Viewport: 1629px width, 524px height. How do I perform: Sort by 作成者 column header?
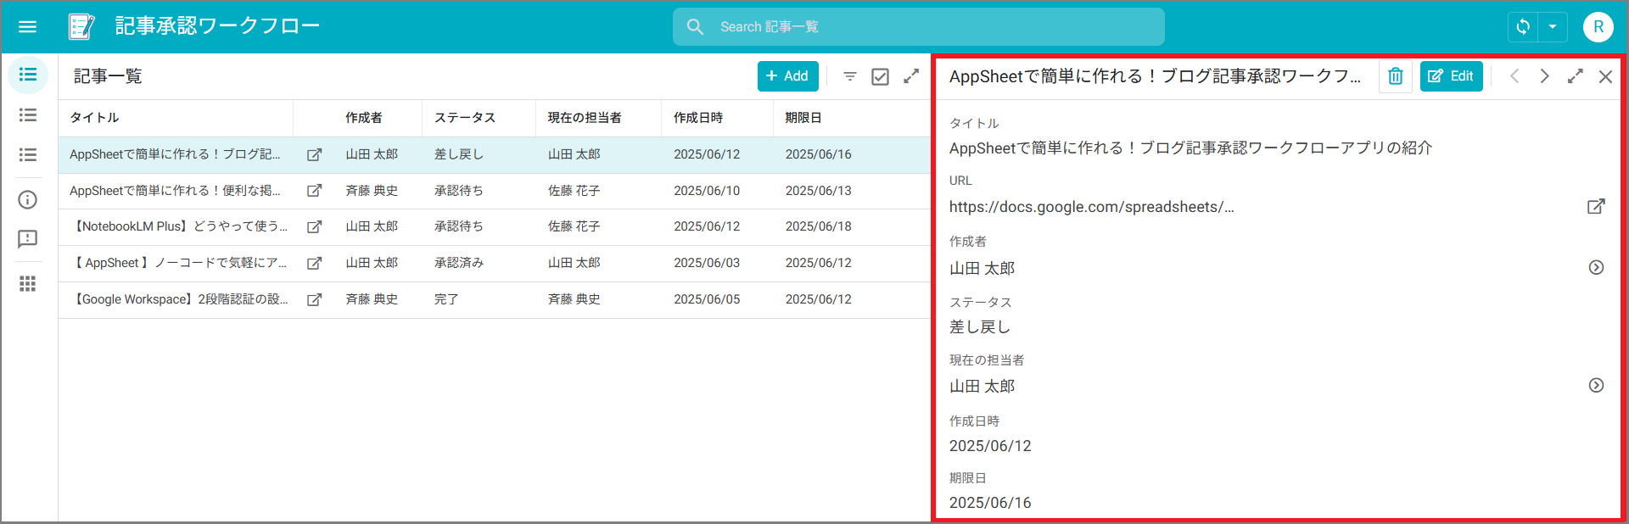363,118
